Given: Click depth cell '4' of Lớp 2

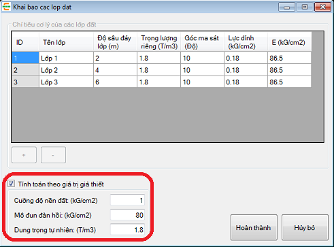Looking at the screenshot, I should pos(115,70).
